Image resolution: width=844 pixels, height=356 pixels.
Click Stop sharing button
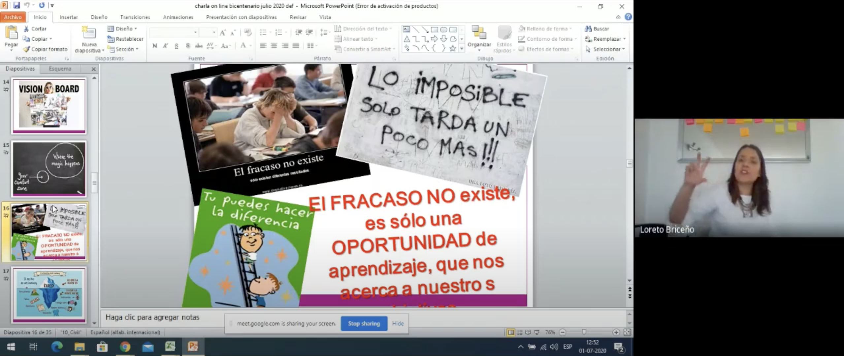364,323
